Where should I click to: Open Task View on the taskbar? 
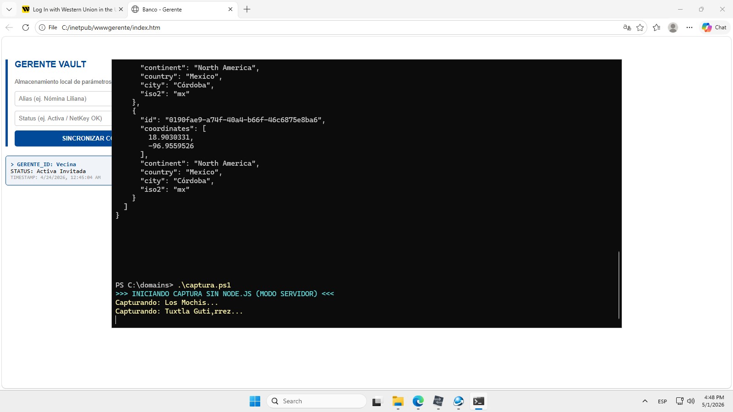coord(377,401)
